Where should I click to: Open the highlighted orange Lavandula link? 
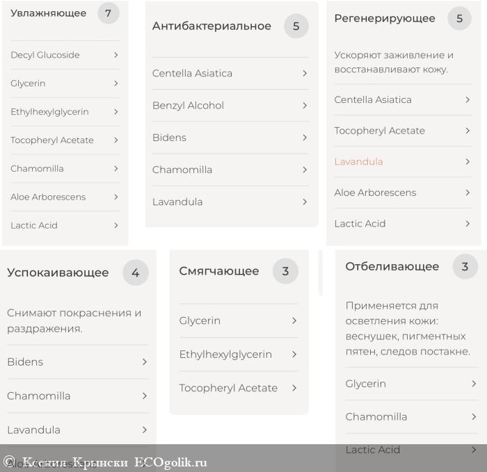(359, 162)
